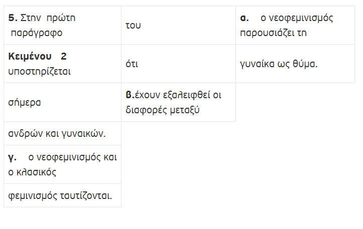Click the bold text "Κειμένου 2"
The image size is (363, 229).
tap(38, 56)
